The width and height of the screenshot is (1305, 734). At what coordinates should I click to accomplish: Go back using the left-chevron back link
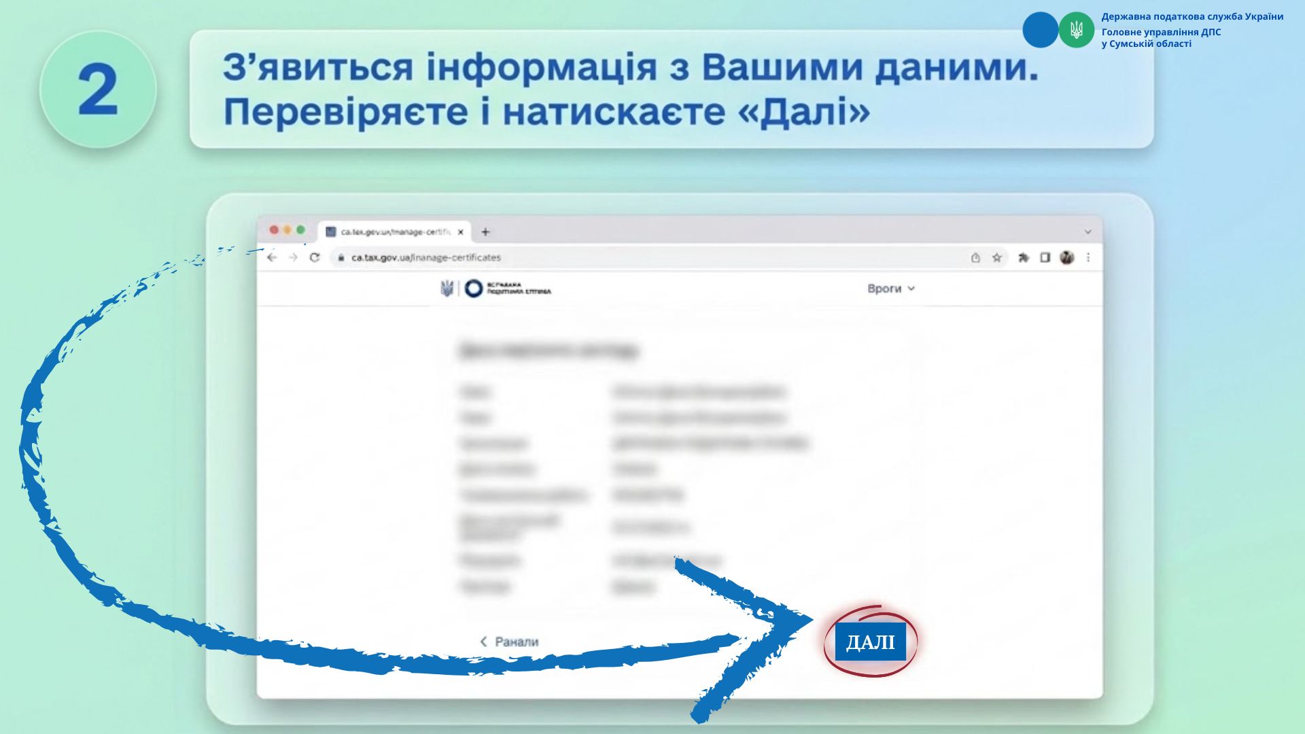[x=508, y=642]
